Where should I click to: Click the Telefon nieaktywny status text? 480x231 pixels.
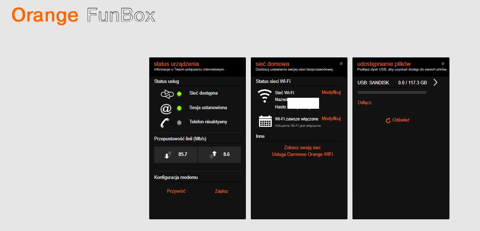[x=208, y=122]
